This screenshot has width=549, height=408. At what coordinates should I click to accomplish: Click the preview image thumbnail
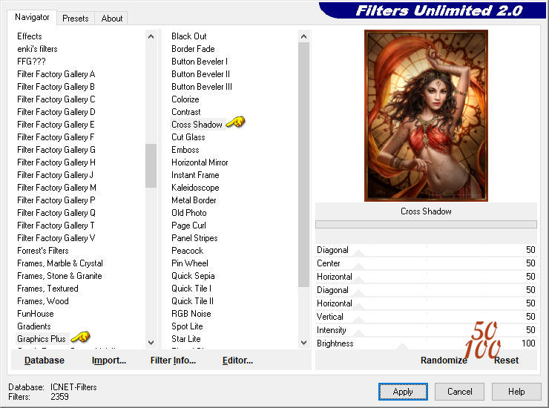click(x=426, y=116)
